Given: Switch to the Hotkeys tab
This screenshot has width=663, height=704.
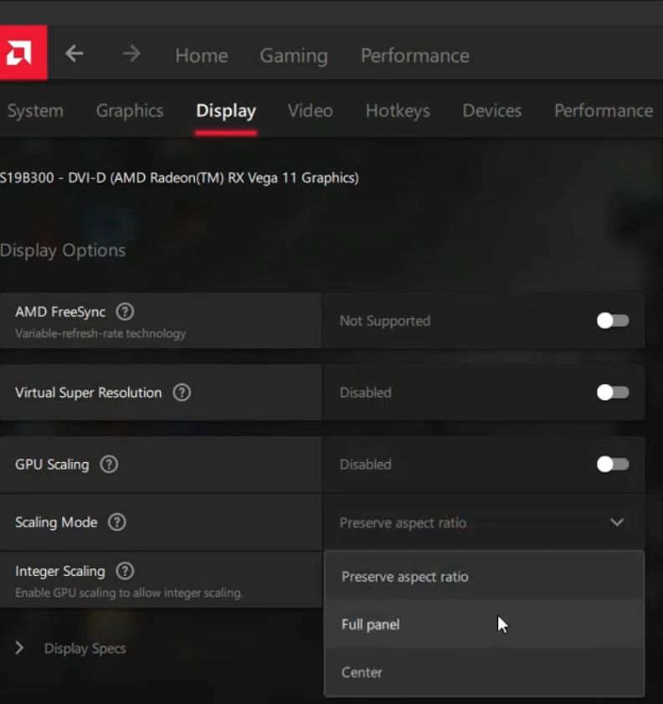Looking at the screenshot, I should click(398, 110).
